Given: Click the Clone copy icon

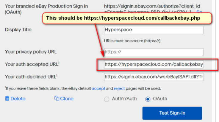Looking at the screenshot, I should [57, 98].
